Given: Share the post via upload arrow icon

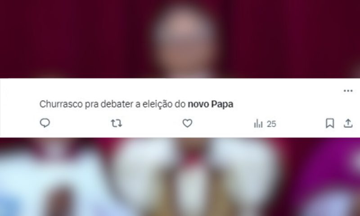Looking at the screenshot, I should pos(348,123).
